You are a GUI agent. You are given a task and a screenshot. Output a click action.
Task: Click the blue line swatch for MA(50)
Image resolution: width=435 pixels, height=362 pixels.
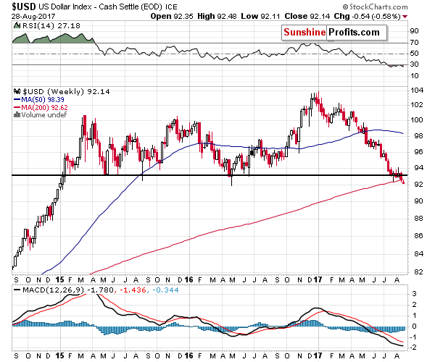(17, 99)
